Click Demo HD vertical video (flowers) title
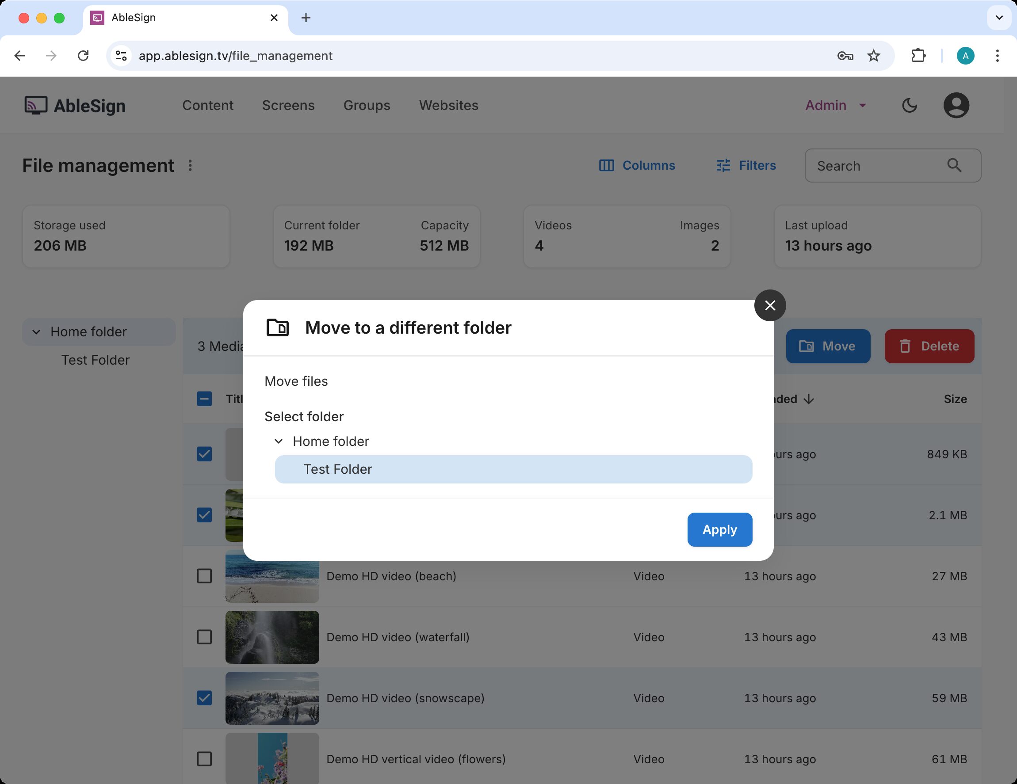This screenshot has width=1017, height=784. pyautogui.click(x=416, y=759)
